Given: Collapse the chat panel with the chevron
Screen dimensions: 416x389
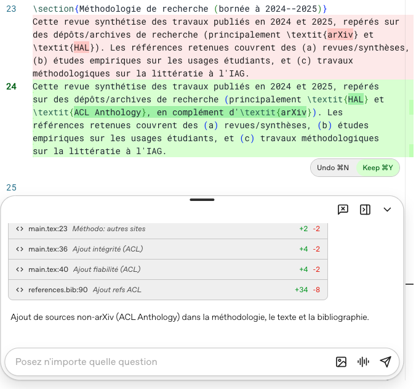Looking at the screenshot, I should click(x=387, y=210).
